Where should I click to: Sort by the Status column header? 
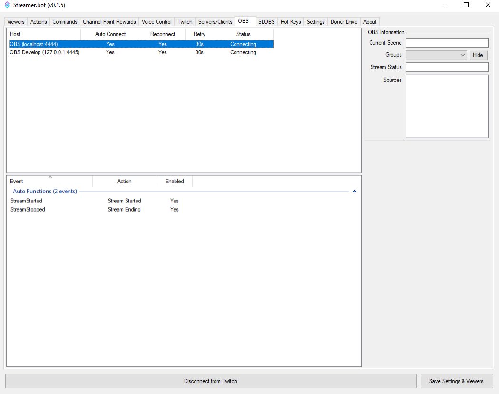click(244, 34)
